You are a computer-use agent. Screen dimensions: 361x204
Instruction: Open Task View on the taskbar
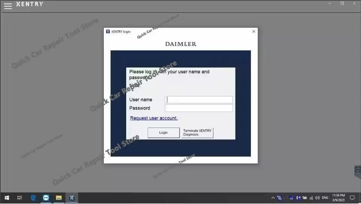coord(20,198)
